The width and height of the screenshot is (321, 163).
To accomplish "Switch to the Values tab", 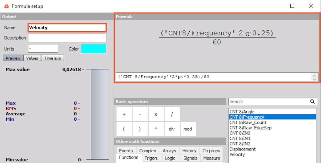I will click(32, 58).
